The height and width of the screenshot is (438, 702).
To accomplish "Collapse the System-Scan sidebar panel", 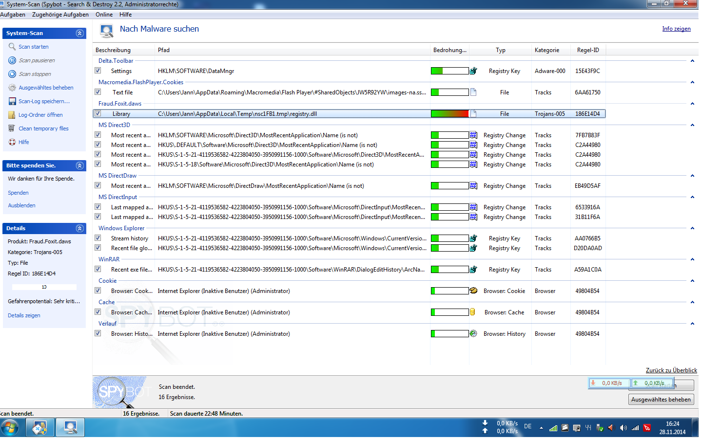I will point(80,33).
